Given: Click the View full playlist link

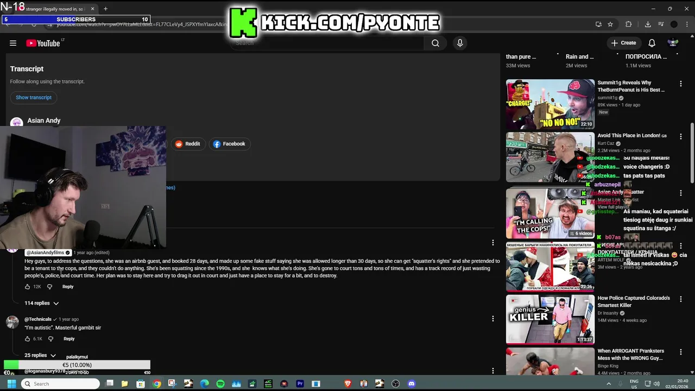Looking at the screenshot, I should (x=614, y=207).
